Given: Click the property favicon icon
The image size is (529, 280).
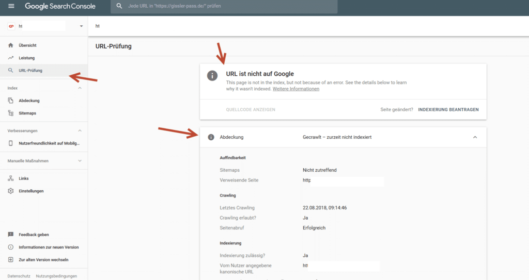Looking at the screenshot, I should coord(11,26).
